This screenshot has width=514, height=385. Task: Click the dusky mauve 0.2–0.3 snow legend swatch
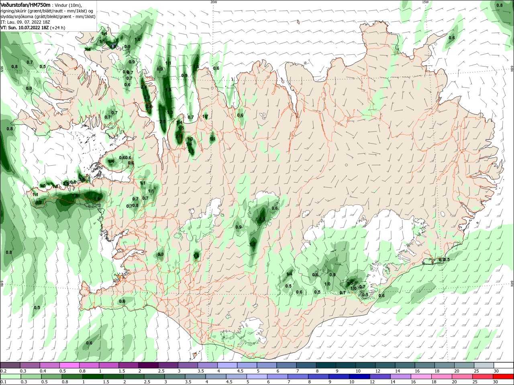[x=10, y=365]
